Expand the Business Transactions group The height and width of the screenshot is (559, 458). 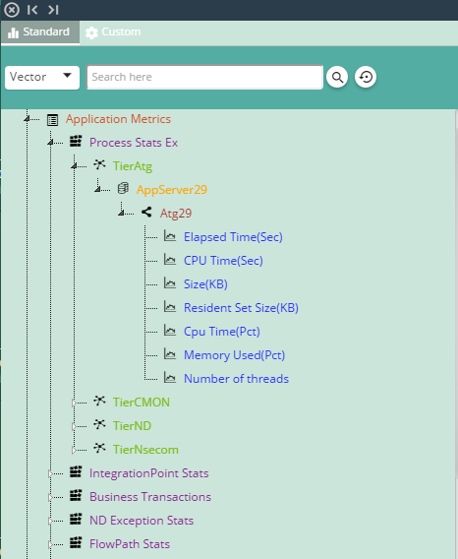[50, 497]
